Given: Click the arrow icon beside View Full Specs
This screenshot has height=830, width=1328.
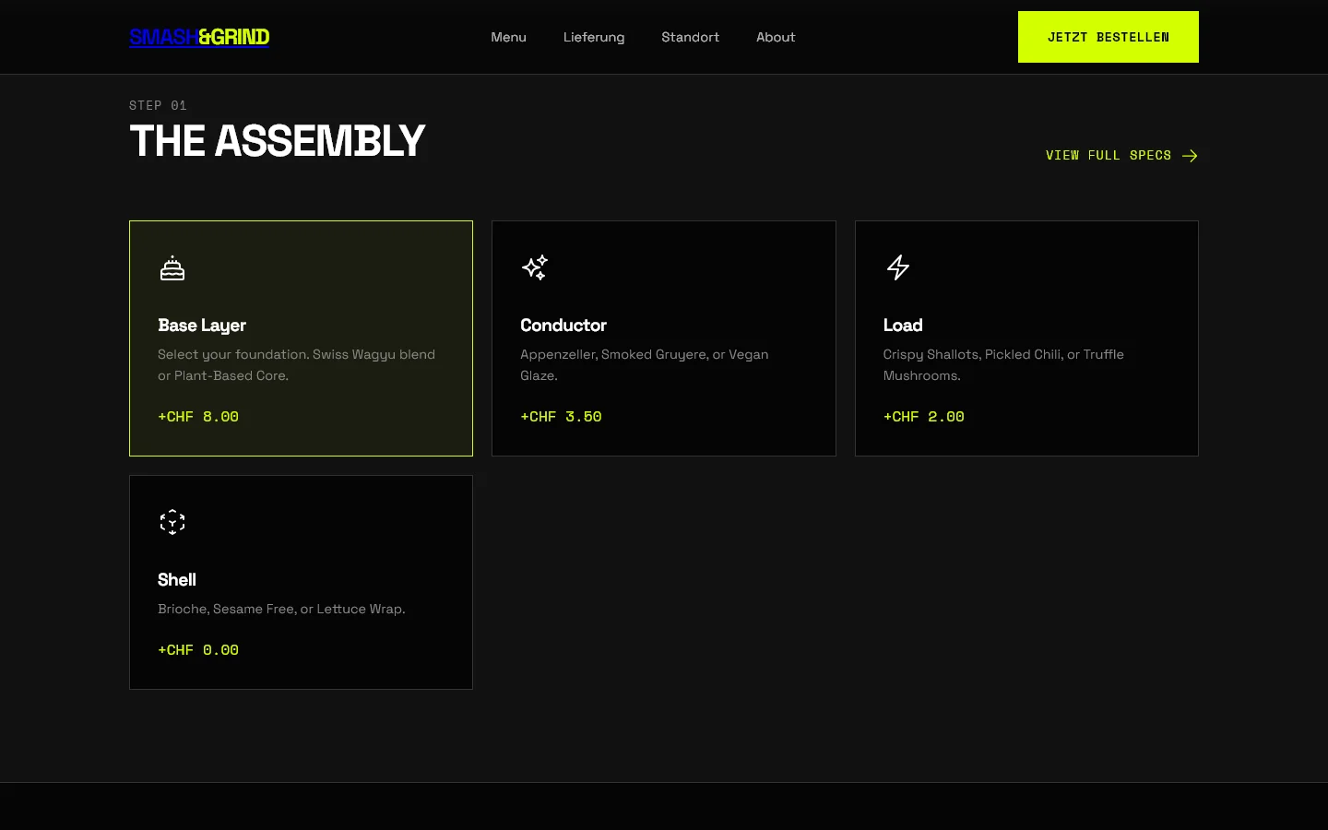Looking at the screenshot, I should pyautogui.click(x=1190, y=156).
